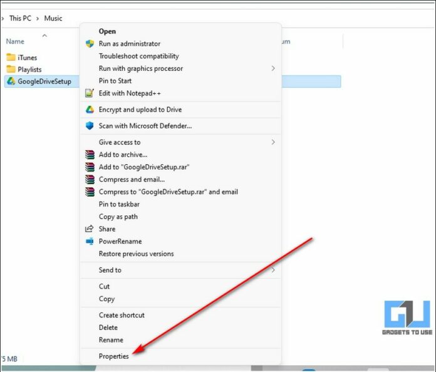Click the WinRAR icon beside Compress and email
The image size is (436, 372).
point(90,179)
